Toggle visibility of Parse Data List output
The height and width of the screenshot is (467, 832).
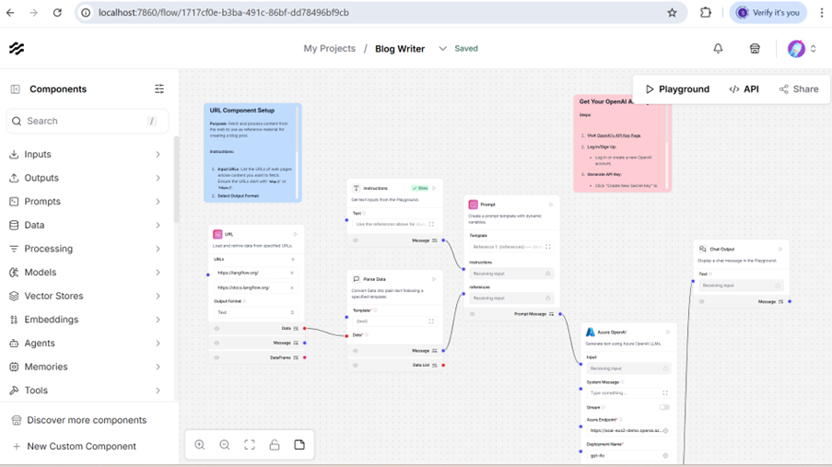[x=356, y=365]
